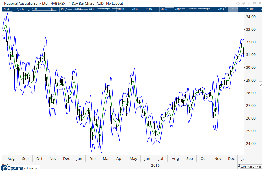This screenshot has width=264, height=171.
Task: Close the NAB chart window
Action: [260, 4]
